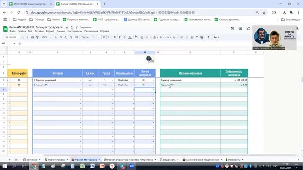Switch to Реквизиты sheet tab
This screenshot has height=170, width=303.
pos(234,160)
